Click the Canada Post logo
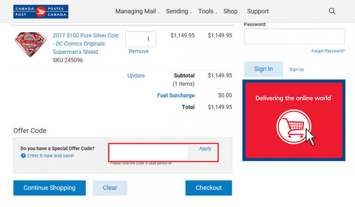The image size is (355, 207). click(41, 12)
